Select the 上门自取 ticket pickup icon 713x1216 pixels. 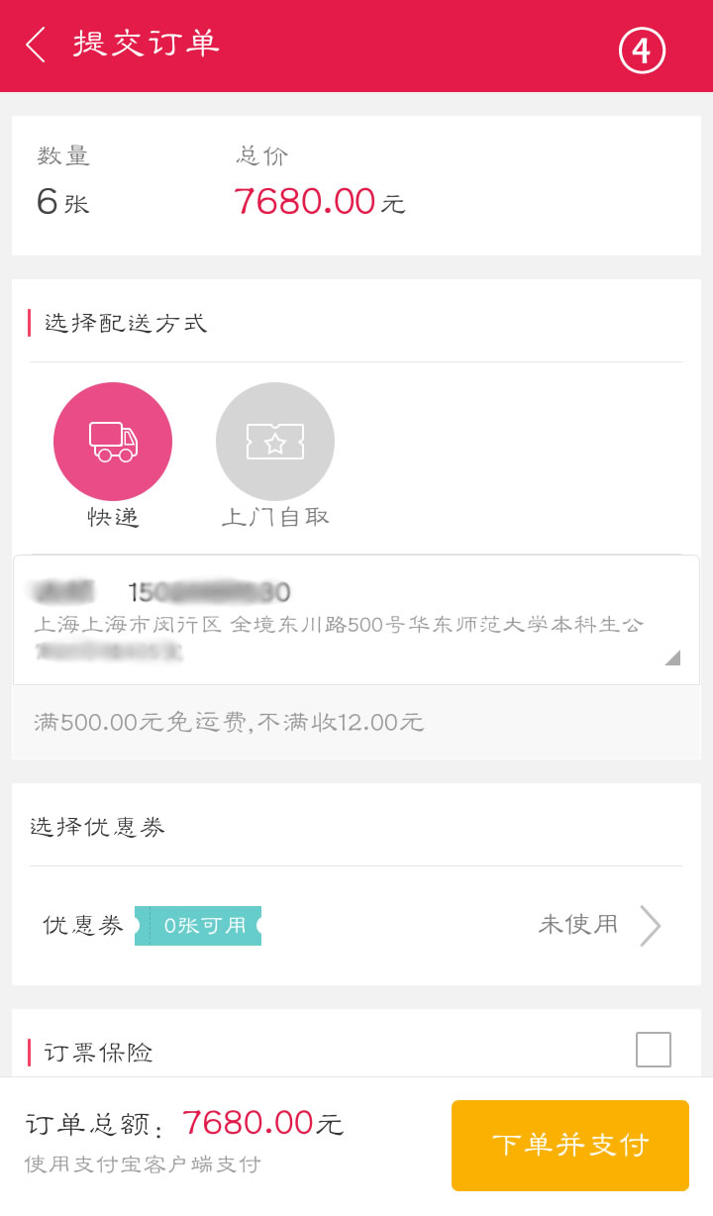coord(275,442)
